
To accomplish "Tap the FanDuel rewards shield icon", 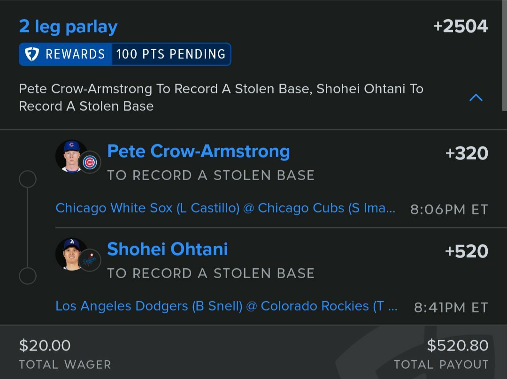I will click(32, 54).
